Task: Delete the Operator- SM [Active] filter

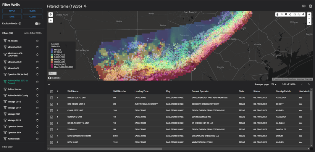Action: point(37,74)
